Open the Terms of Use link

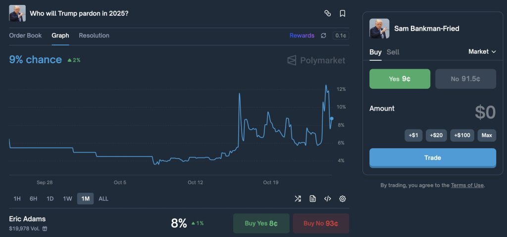point(467,185)
